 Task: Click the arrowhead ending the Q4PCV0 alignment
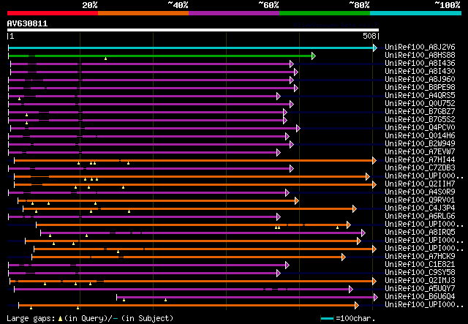point(298,129)
